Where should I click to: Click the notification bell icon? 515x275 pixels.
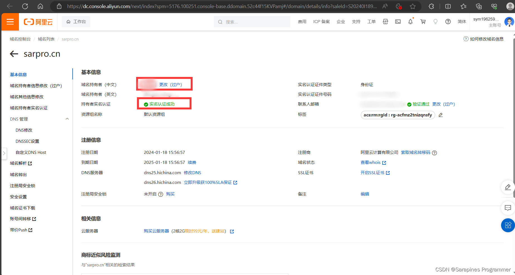[x=410, y=22]
